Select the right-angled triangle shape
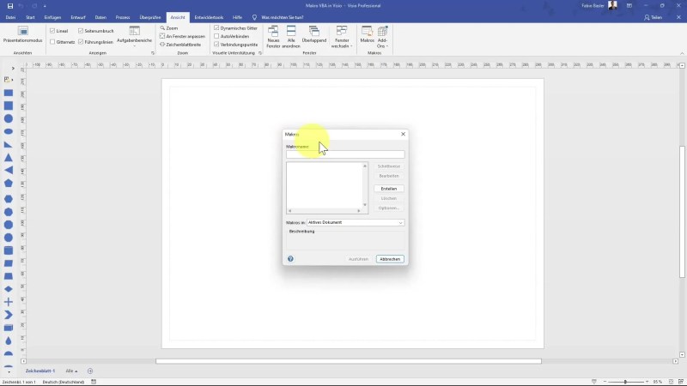The height and width of the screenshot is (386, 687). [x=9, y=144]
